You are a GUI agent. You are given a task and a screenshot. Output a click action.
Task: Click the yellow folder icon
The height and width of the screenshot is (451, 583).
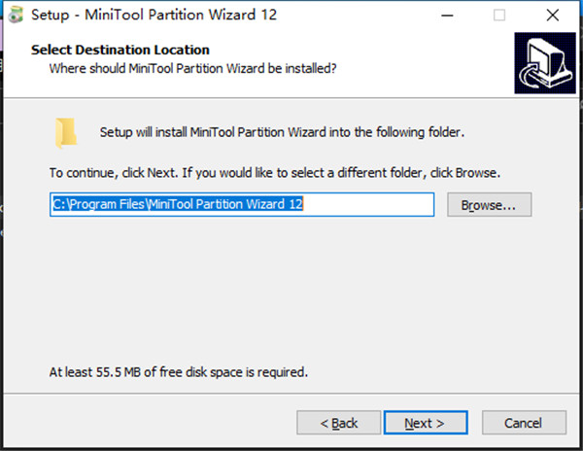click(66, 132)
